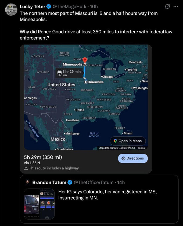Click the 10h timestamp on the tweet

pos(94,6)
